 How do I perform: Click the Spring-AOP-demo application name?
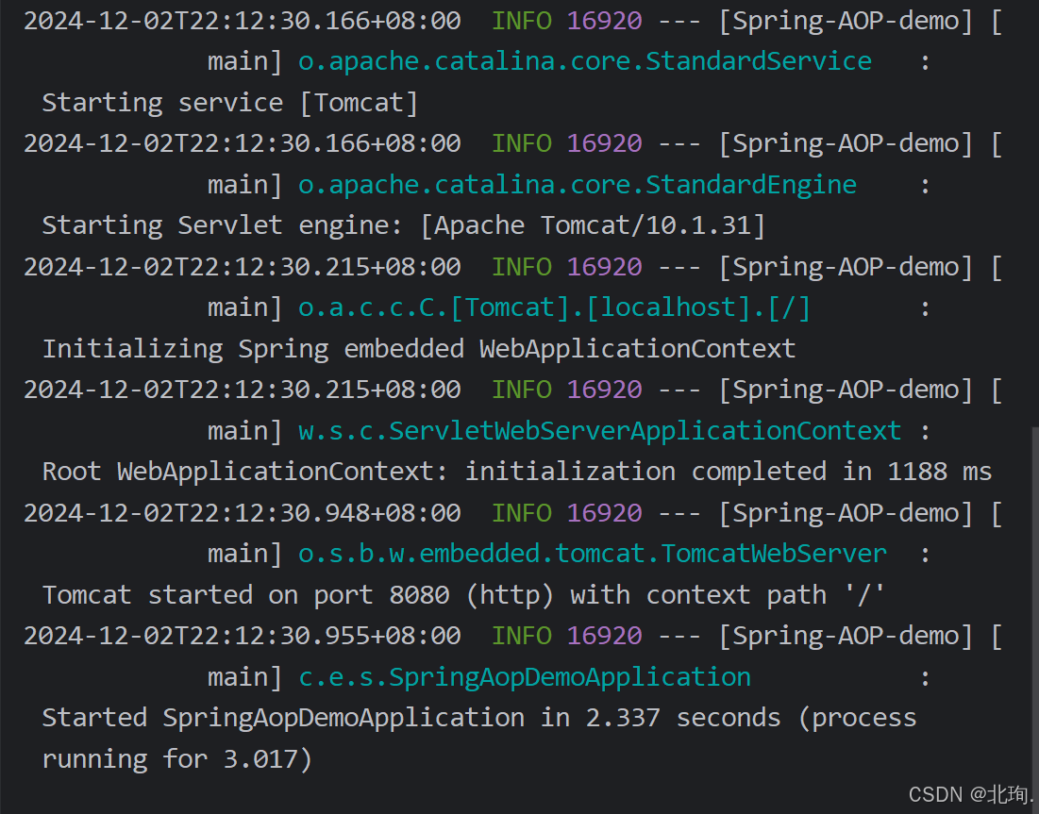click(x=846, y=20)
